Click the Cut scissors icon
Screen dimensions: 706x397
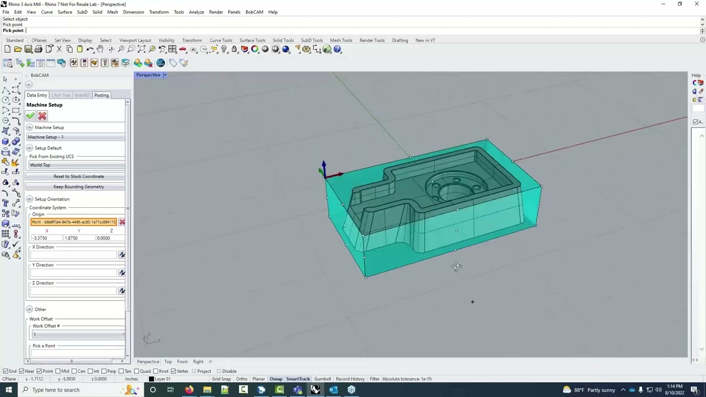59,49
